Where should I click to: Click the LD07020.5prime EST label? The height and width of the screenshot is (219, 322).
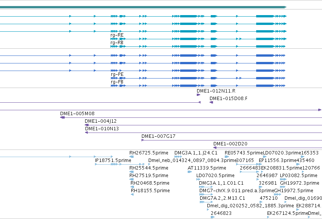215,176
